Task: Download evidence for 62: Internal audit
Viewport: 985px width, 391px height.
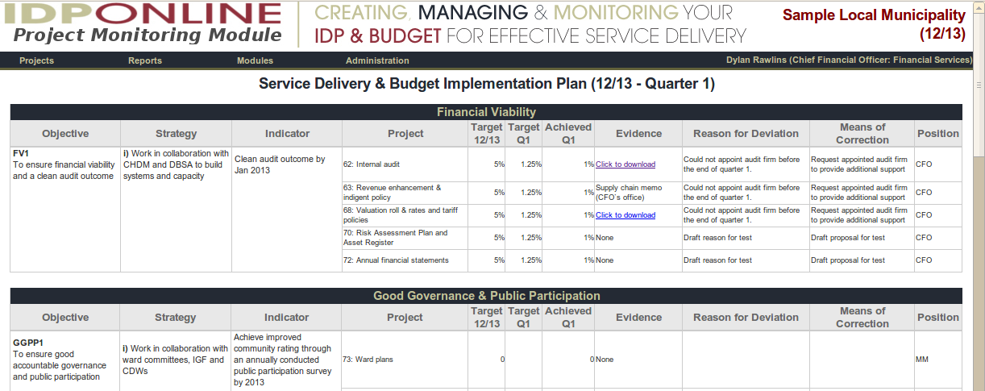Action: coord(625,164)
